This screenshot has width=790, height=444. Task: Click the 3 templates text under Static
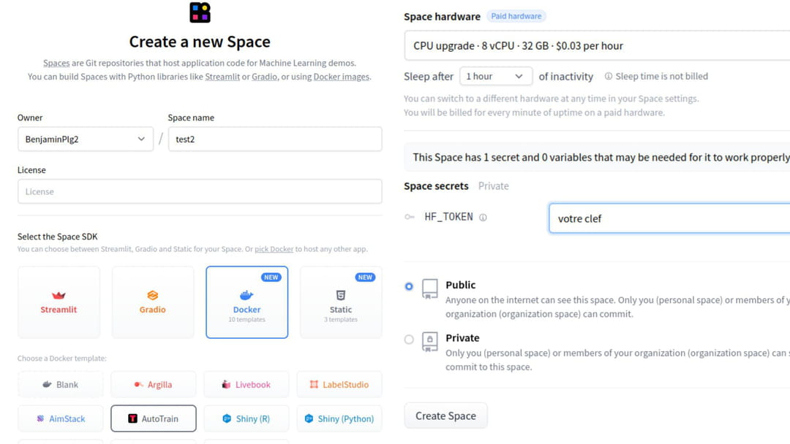341,319
